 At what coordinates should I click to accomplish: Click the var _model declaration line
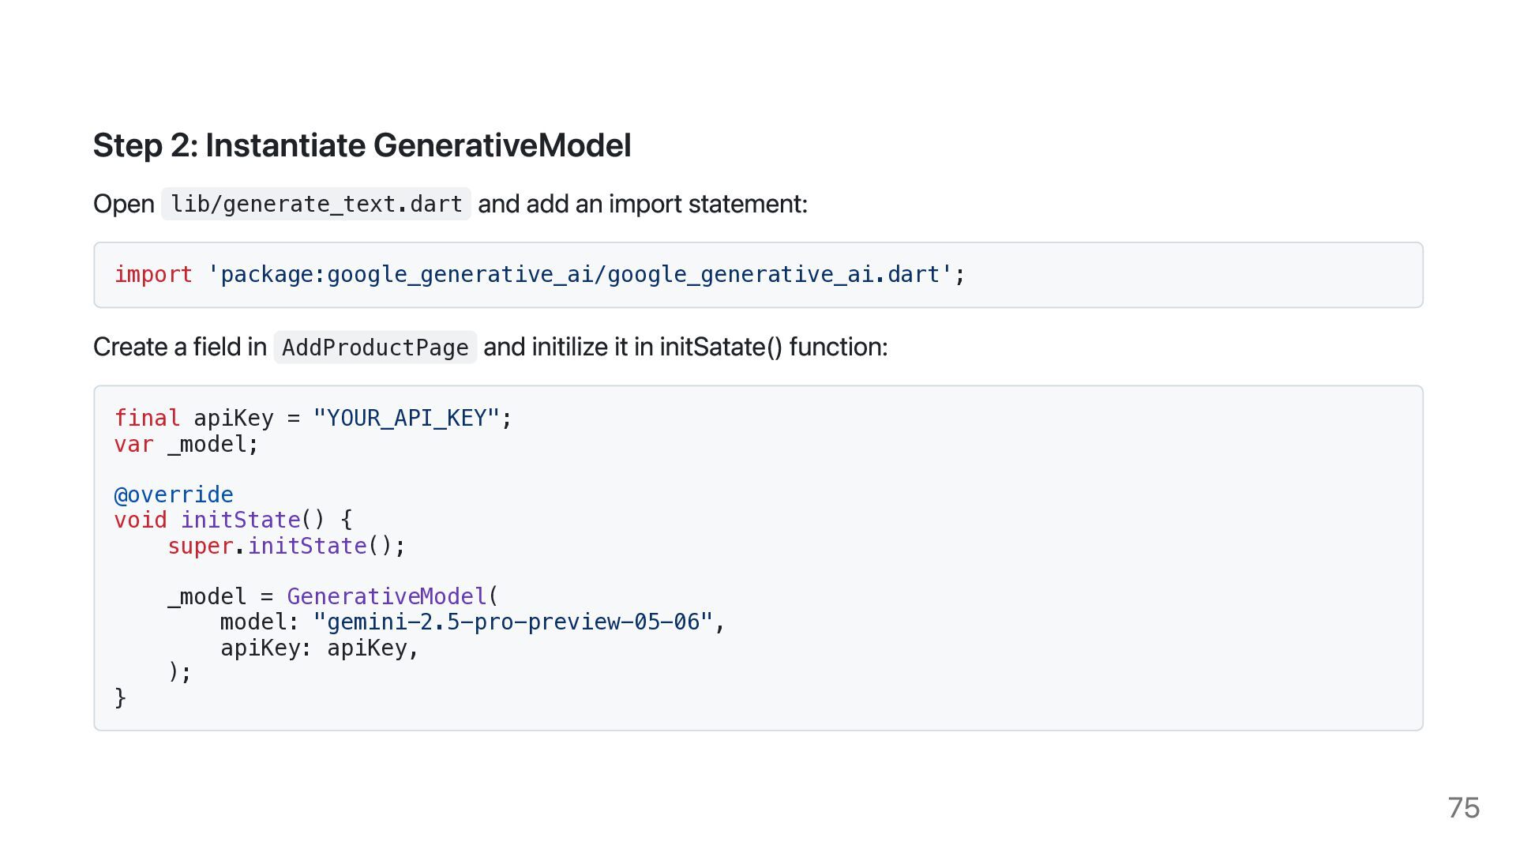tap(186, 445)
